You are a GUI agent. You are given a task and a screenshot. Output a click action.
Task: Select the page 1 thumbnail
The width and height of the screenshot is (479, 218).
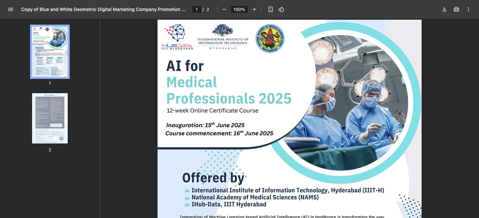pyautogui.click(x=50, y=52)
